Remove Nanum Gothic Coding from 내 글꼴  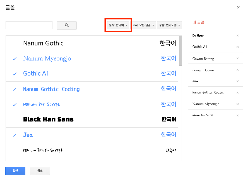[x=237, y=93]
